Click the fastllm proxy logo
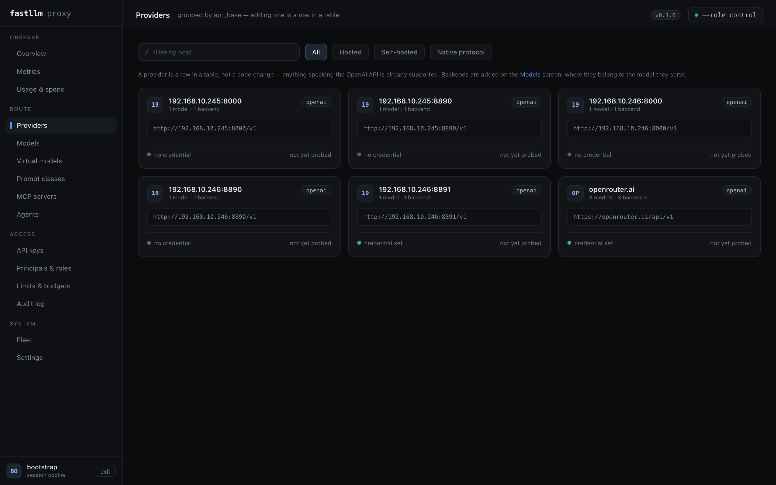 [x=40, y=13]
